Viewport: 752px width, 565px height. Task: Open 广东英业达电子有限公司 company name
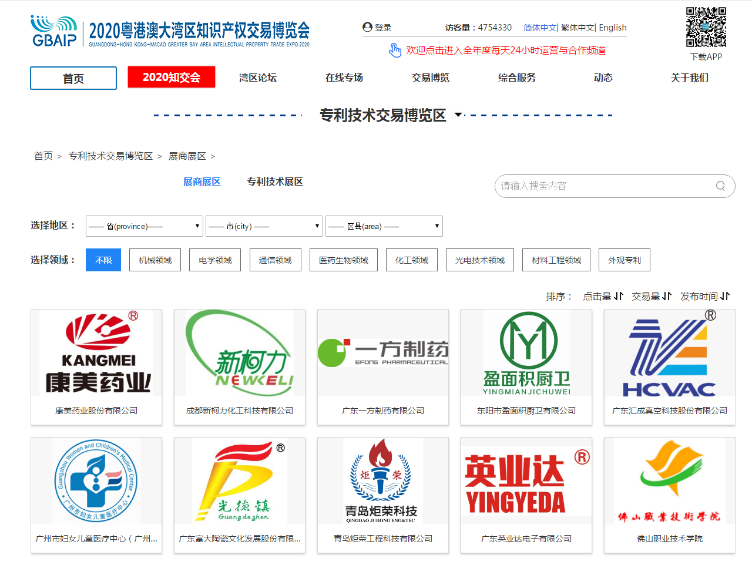[x=526, y=539]
